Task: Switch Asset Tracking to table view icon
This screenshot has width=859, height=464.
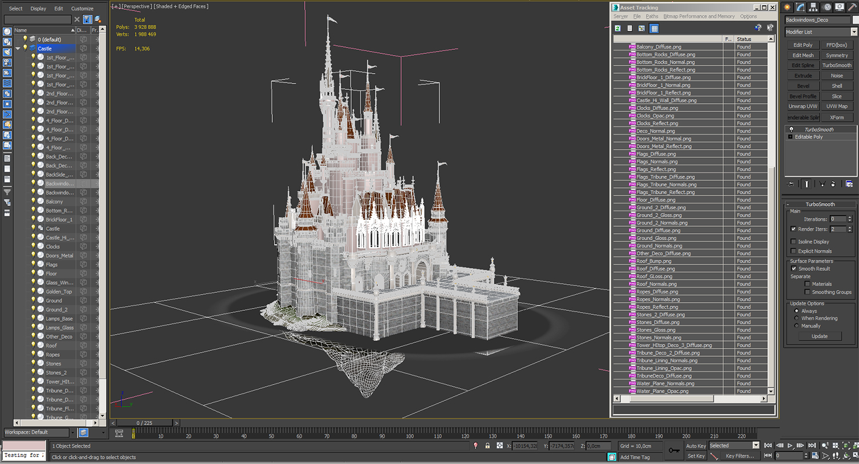Action: (654, 28)
